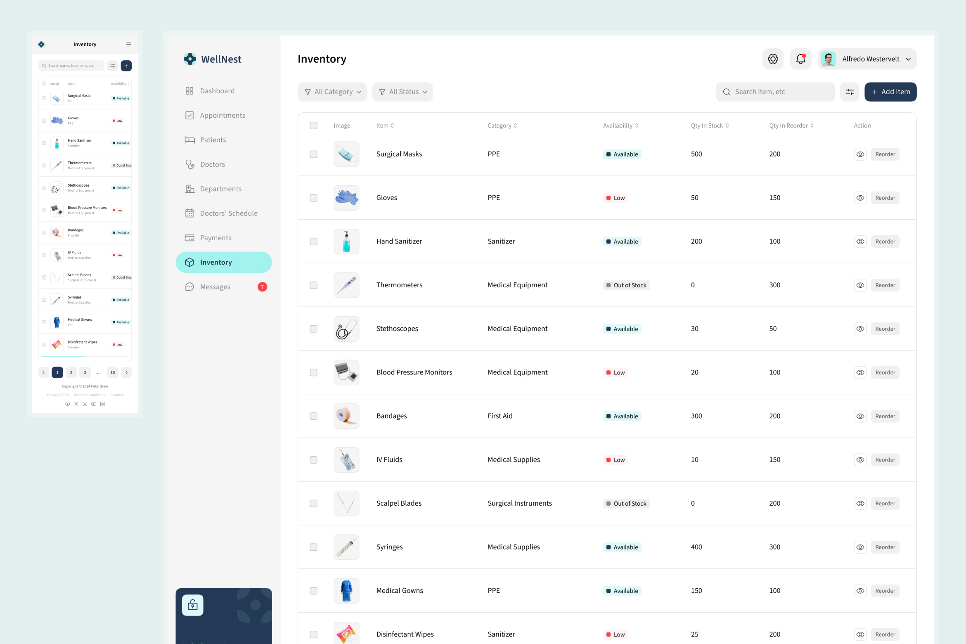Viewport: 966px width, 644px height.
Task: Click the Messages chat icon in the sidebar
Action: 190,286
